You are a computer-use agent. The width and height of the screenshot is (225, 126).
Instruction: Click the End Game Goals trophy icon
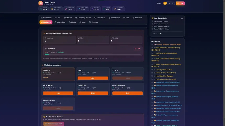[153, 18]
